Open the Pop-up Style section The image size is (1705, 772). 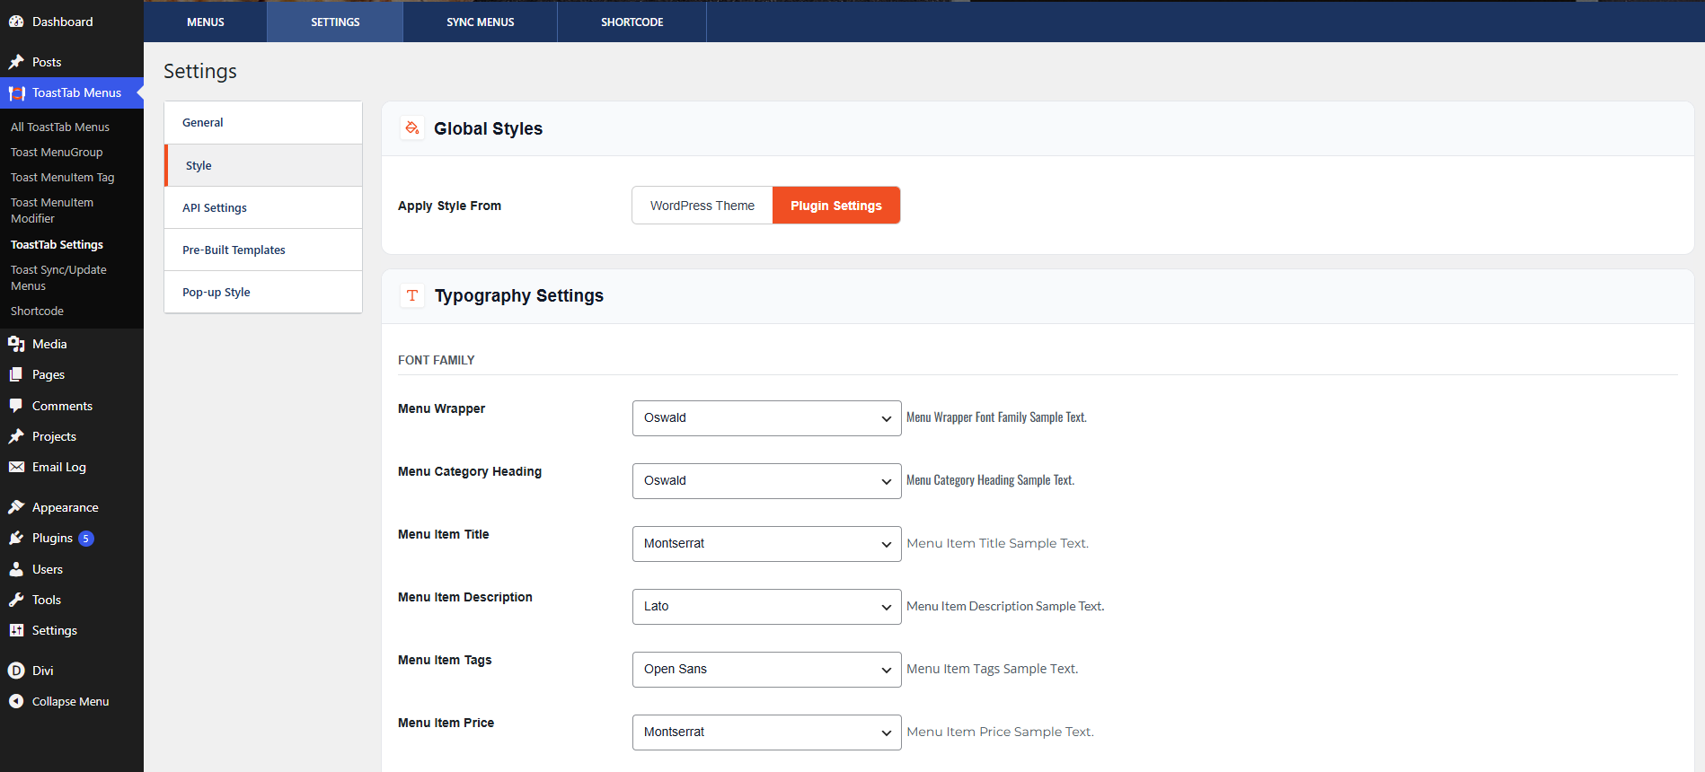click(x=263, y=292)
